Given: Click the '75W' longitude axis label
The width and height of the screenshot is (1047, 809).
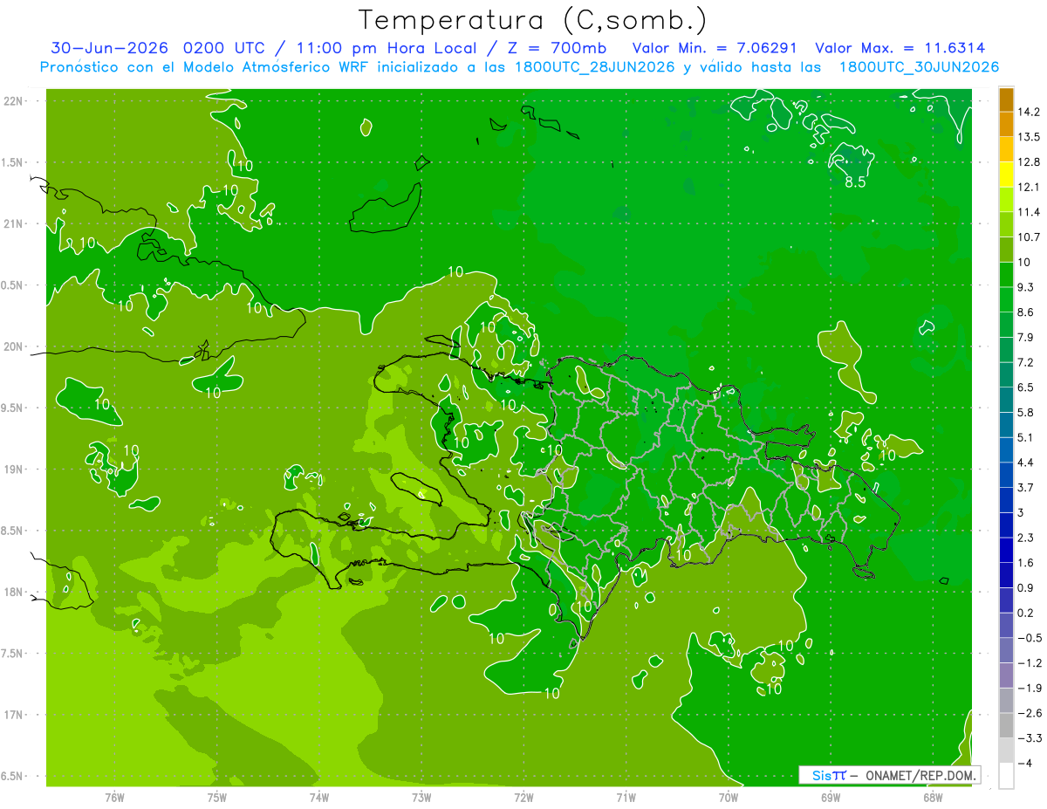Looking at the screenshot, I should pyautogui.click(x=217, y=797).
